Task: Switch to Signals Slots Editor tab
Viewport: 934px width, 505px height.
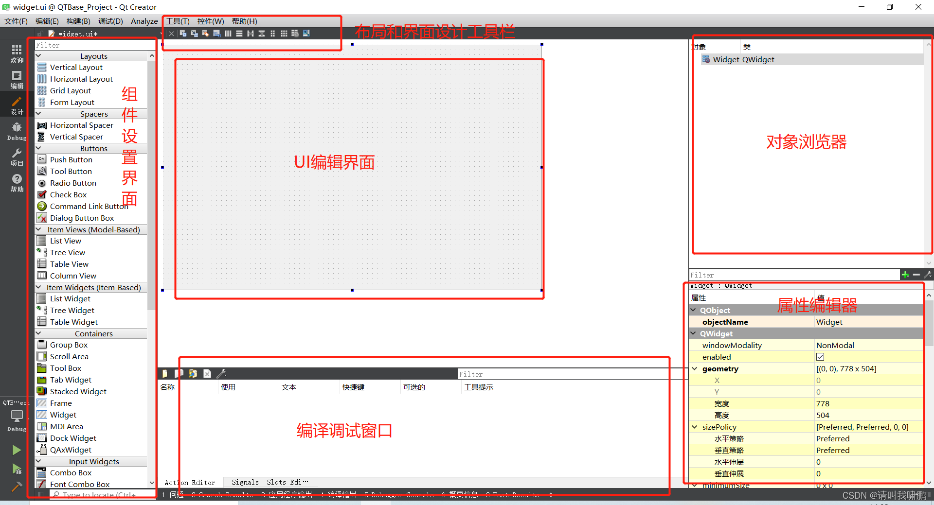Action: [269, 482]
